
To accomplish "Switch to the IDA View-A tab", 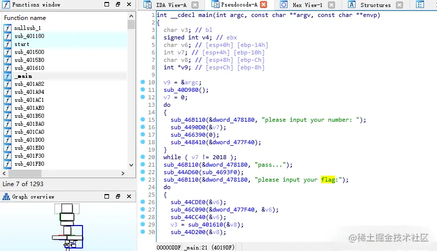I will (171, 5).
